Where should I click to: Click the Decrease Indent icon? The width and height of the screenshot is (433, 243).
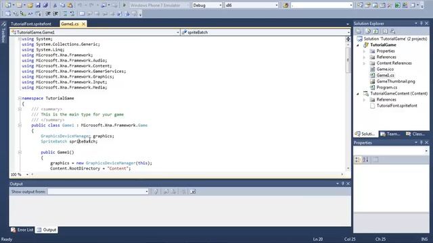tap(48, 13)
